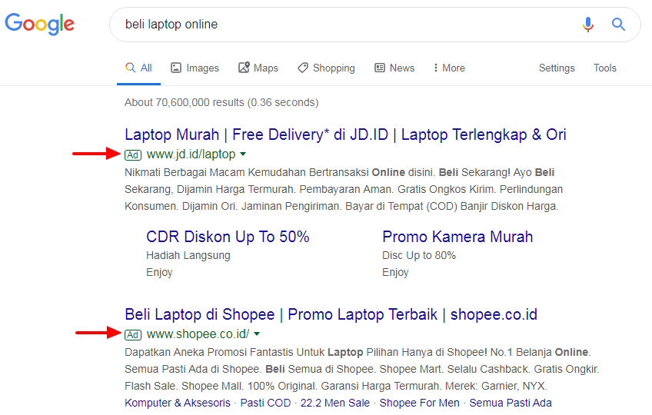Select the All results tab
The width and height of the screenshot is (652, 415).
[139, 68]
